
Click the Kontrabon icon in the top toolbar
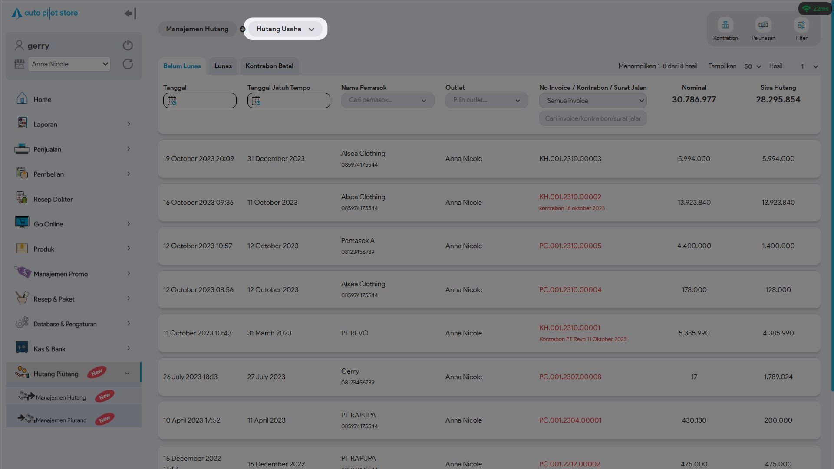coord(725,25)
